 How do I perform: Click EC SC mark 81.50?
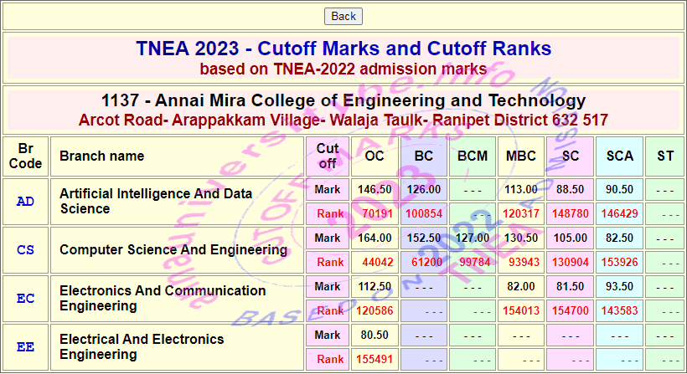[x=570, y=286]
